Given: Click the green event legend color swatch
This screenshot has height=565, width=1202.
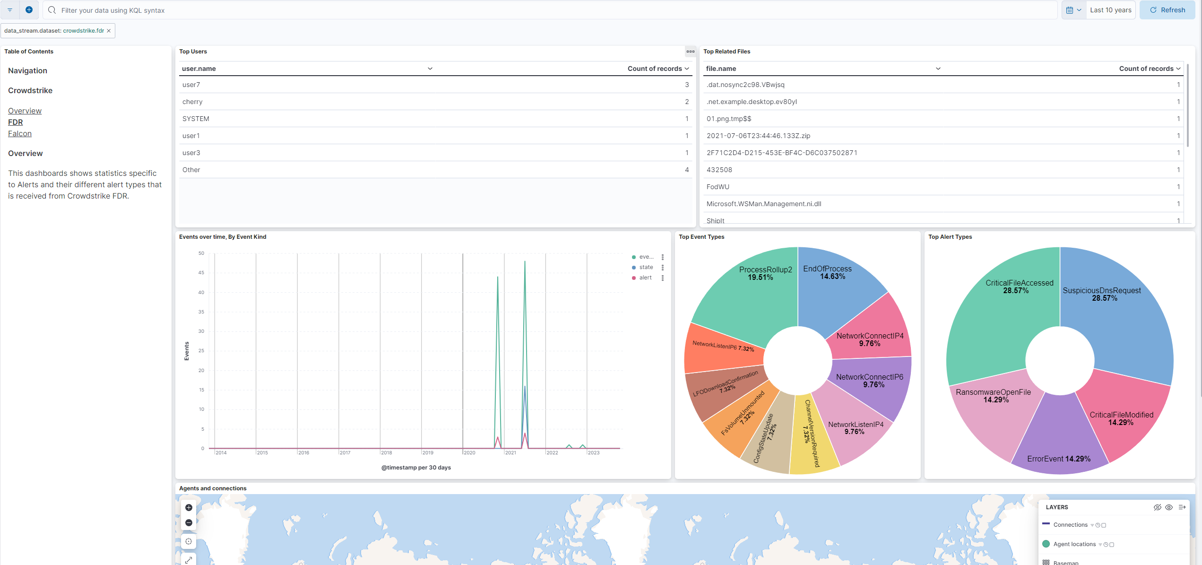Looking at the screenshot, I should click(634, 257).
